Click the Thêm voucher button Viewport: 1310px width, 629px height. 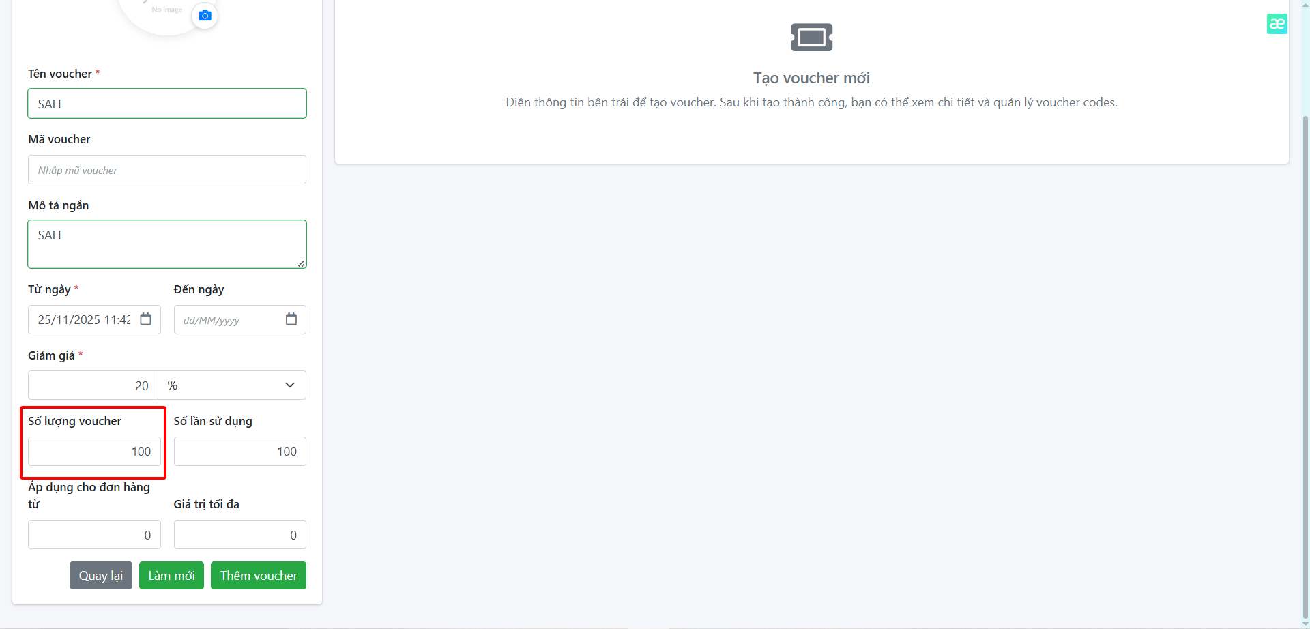259,576
